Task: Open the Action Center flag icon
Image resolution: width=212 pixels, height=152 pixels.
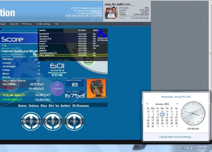Action: (187, 148)
